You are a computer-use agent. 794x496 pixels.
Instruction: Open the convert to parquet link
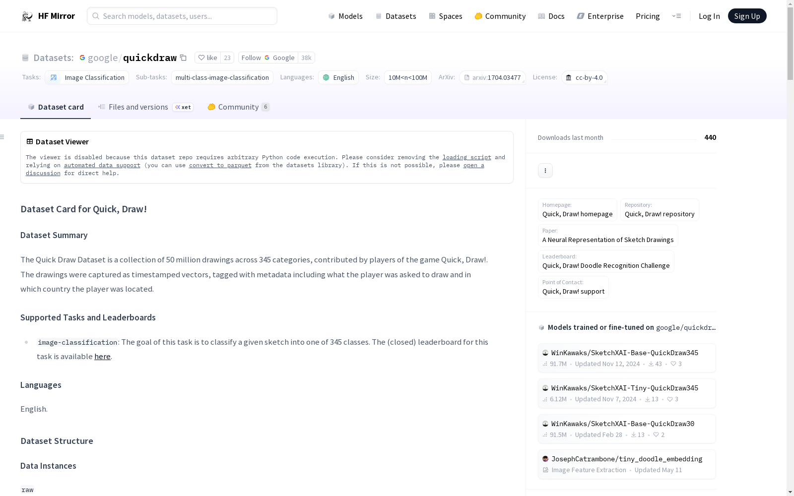pyautogui.click(x=220, y=165)
